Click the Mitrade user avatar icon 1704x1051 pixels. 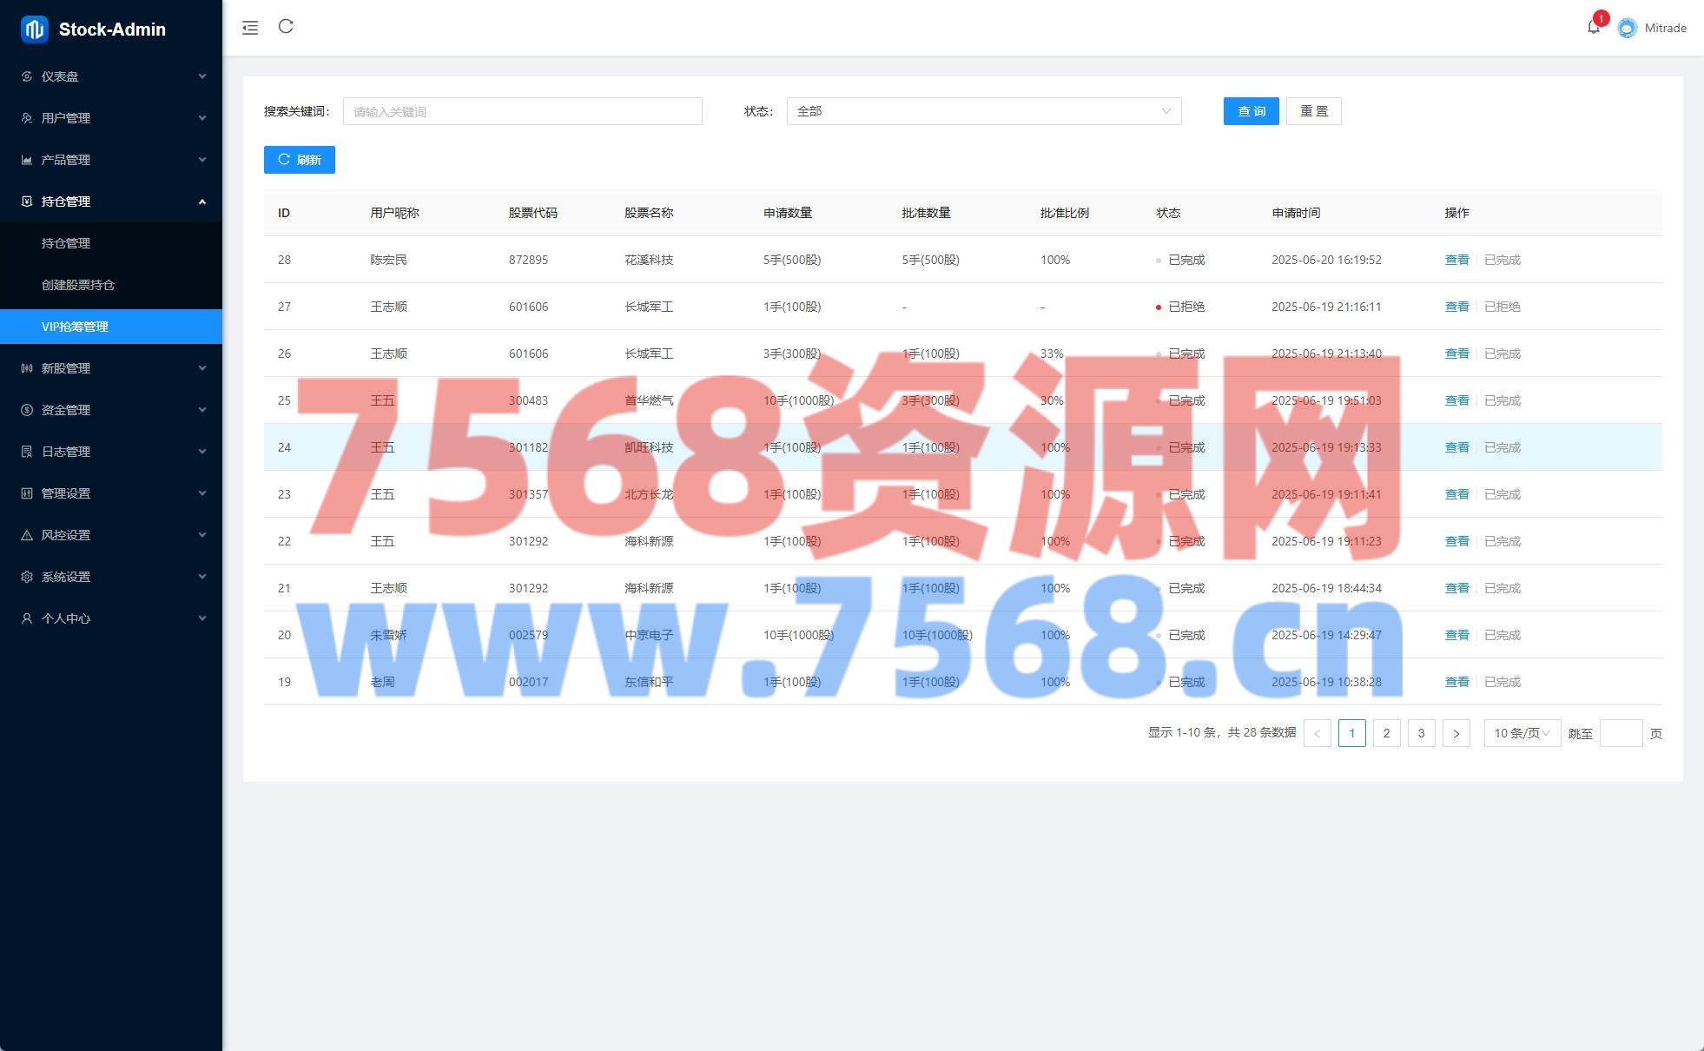click(x=1627, y=28)
